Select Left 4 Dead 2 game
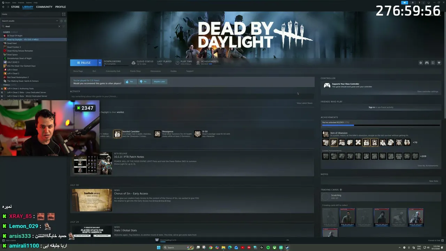This screenshot has width=446, height=251. tap(13, 74)
